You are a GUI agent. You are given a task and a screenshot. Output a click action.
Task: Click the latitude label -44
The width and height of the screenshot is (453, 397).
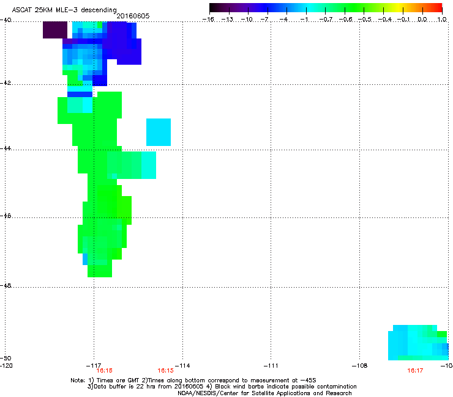[6, 148]
